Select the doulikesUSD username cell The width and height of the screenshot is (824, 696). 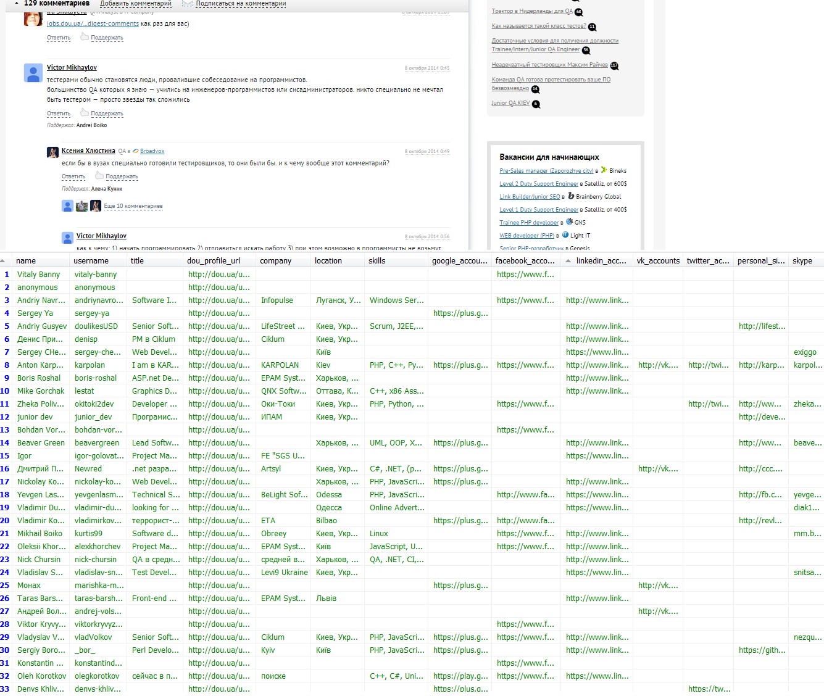[x=99, y=326]
